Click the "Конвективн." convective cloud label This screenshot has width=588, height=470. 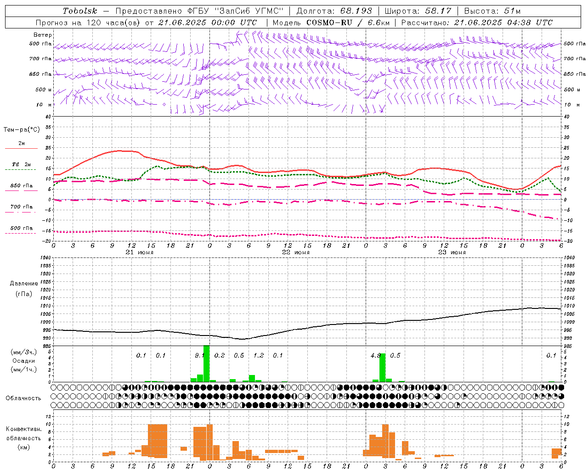coord(23,429)
